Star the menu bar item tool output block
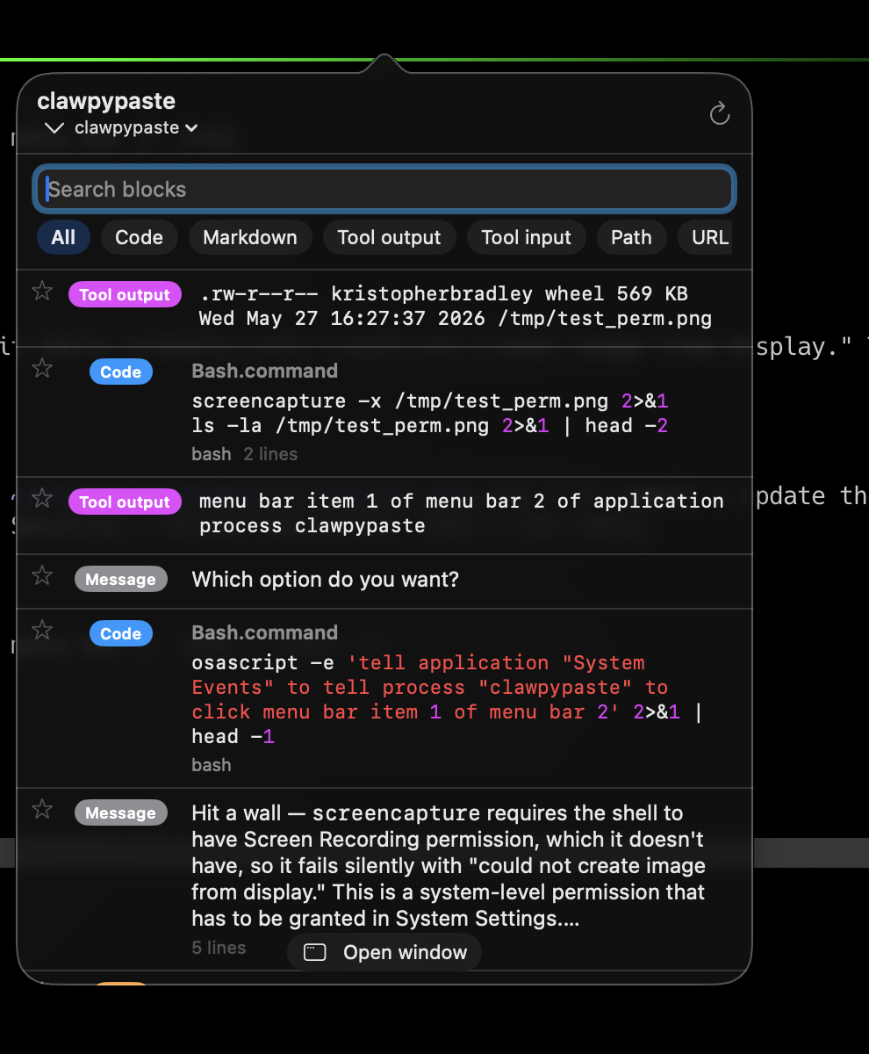 click(x=42, y=498)
